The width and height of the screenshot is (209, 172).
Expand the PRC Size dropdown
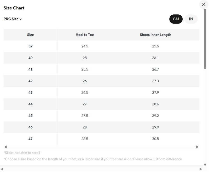13,19
